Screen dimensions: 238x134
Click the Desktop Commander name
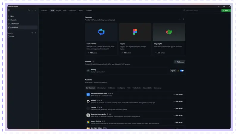98,114
